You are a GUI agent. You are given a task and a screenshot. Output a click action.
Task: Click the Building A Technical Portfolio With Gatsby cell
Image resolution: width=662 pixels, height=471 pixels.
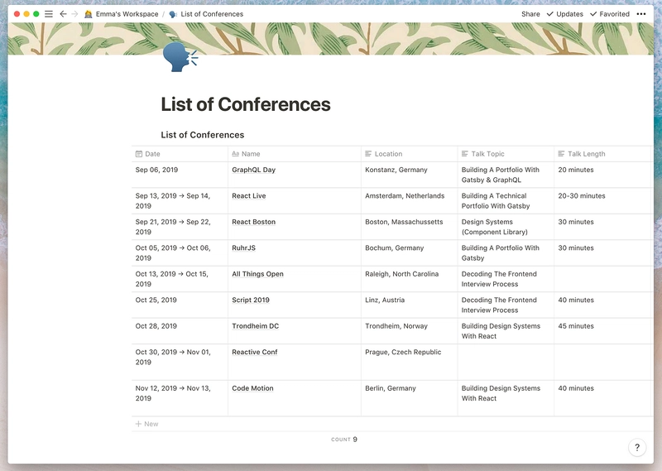click(506, 201)
